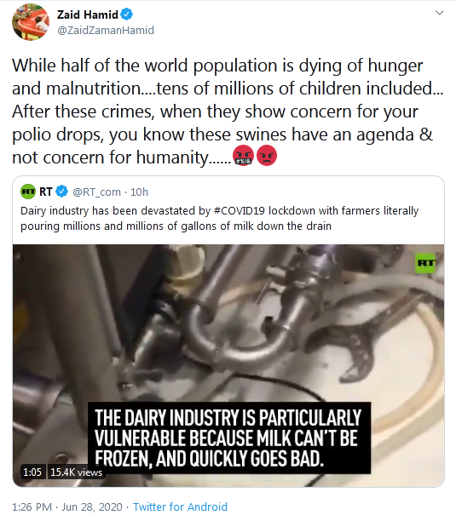Open the RT green logo avatar

[x=28, y=192]
